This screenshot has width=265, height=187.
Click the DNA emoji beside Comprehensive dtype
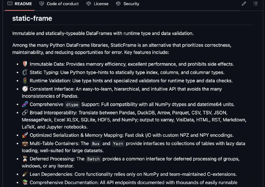pos(25,104)
